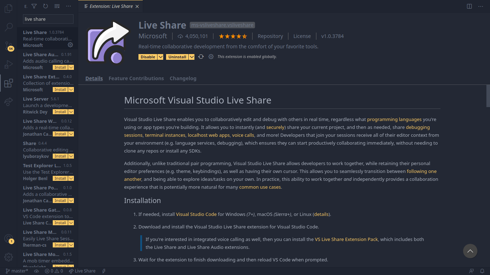Install Live Server by Ritwick Dey
The image size is (490, 275).
pyautogui.click(x=60, y=112)
